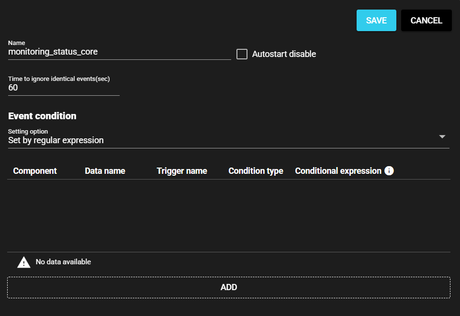Click the identical events time field showing 60
The width and height of the screenshot is (460, 316).
click(x=63, y=88)
